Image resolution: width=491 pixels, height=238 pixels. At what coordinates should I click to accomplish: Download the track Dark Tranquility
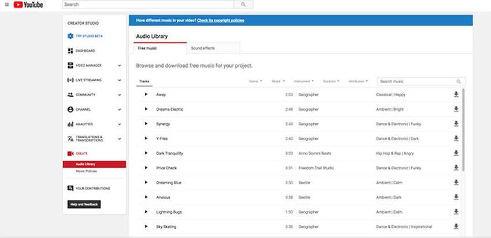(456, 153)
